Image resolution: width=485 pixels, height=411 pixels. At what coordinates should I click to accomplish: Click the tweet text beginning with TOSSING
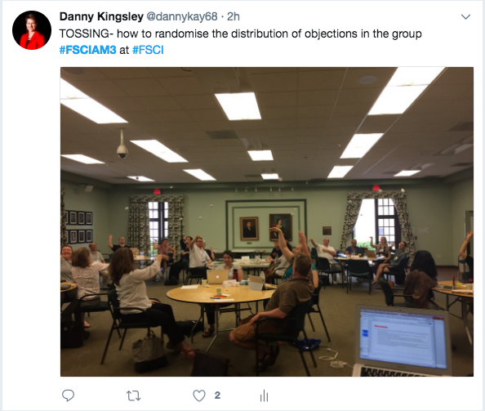[x=240, y=34]
